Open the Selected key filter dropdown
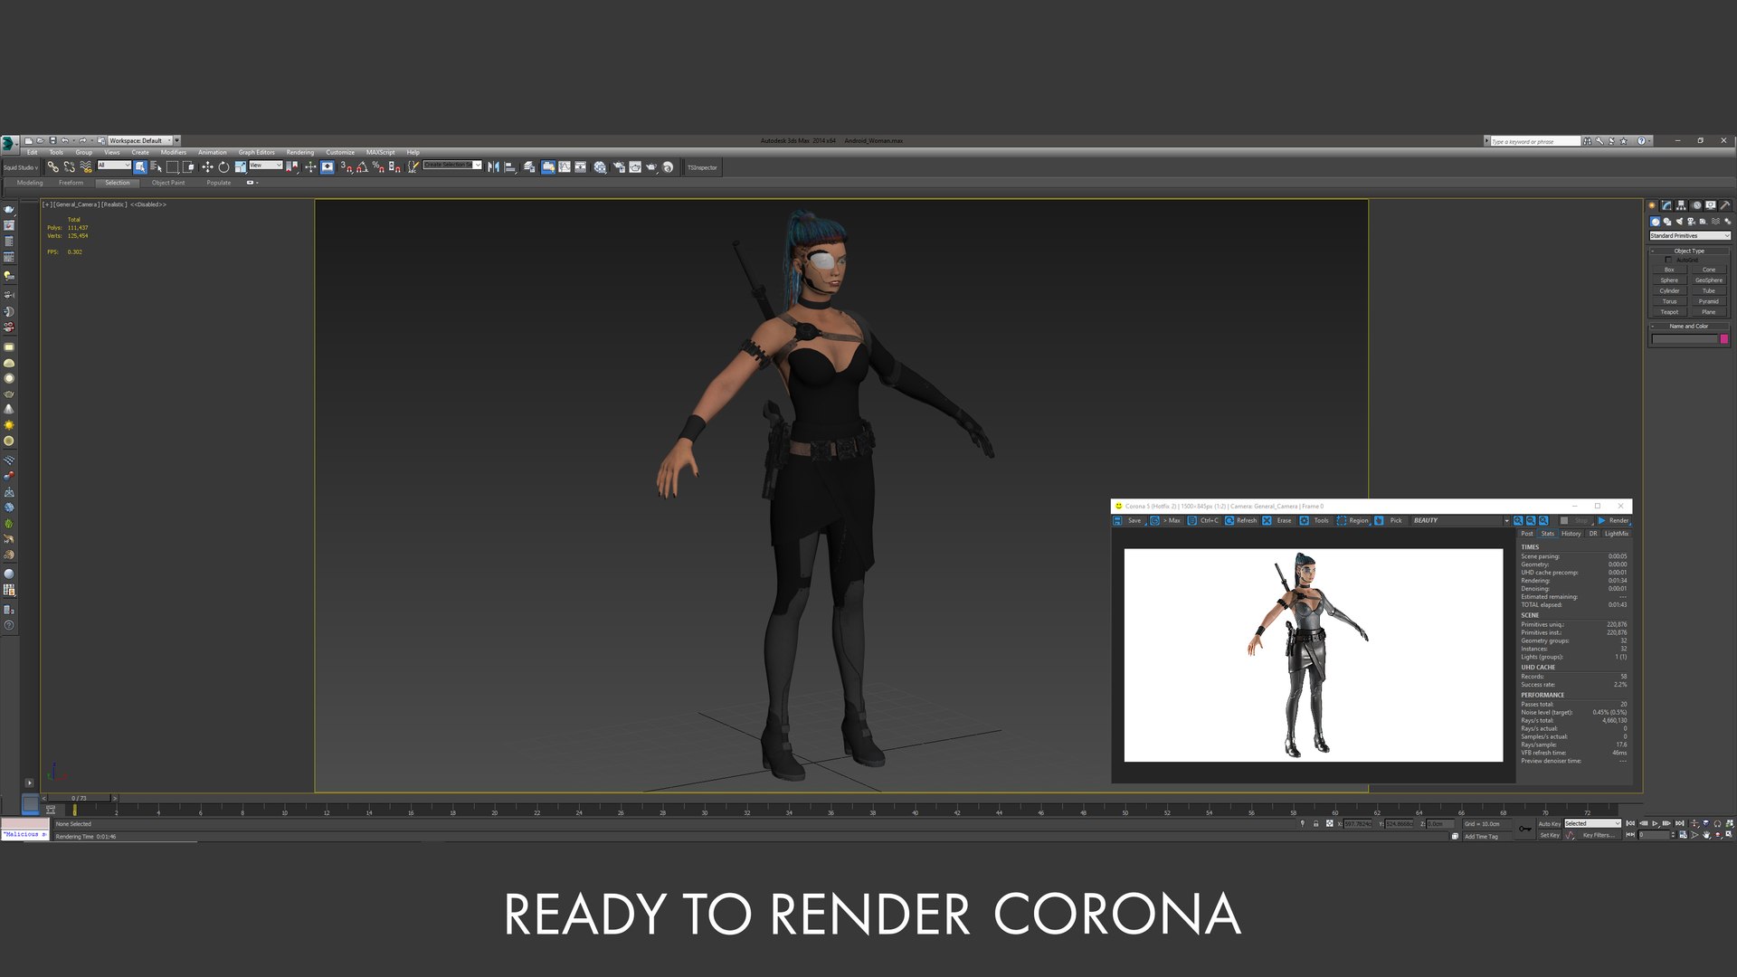The height and width of the screenshot is (977, 1737). click(1592, 823)
